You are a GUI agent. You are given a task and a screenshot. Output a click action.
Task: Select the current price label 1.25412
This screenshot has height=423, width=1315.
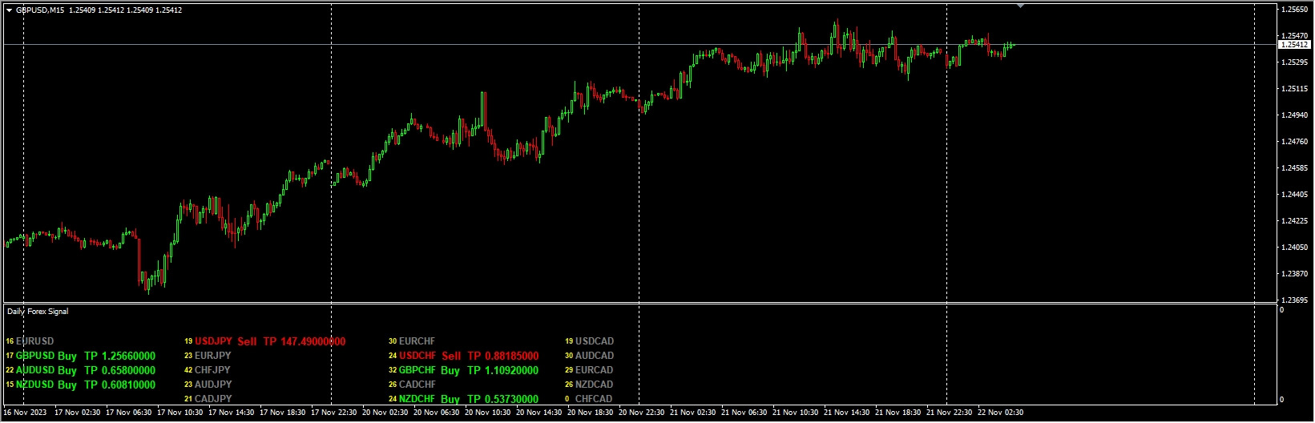click(1294, 45)
